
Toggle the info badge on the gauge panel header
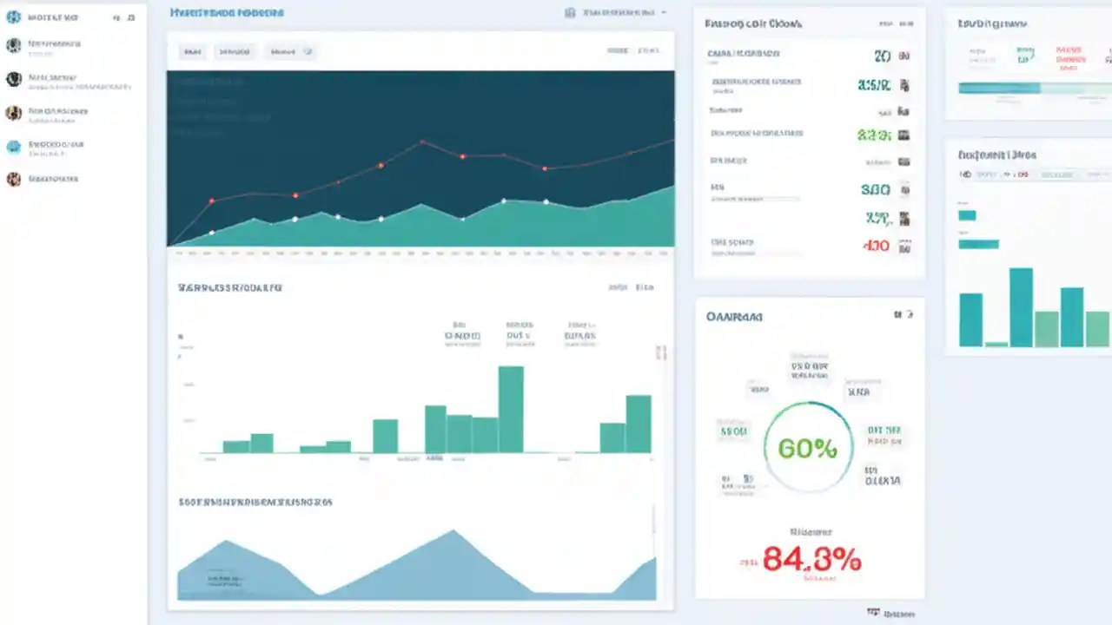click(908, 315)
